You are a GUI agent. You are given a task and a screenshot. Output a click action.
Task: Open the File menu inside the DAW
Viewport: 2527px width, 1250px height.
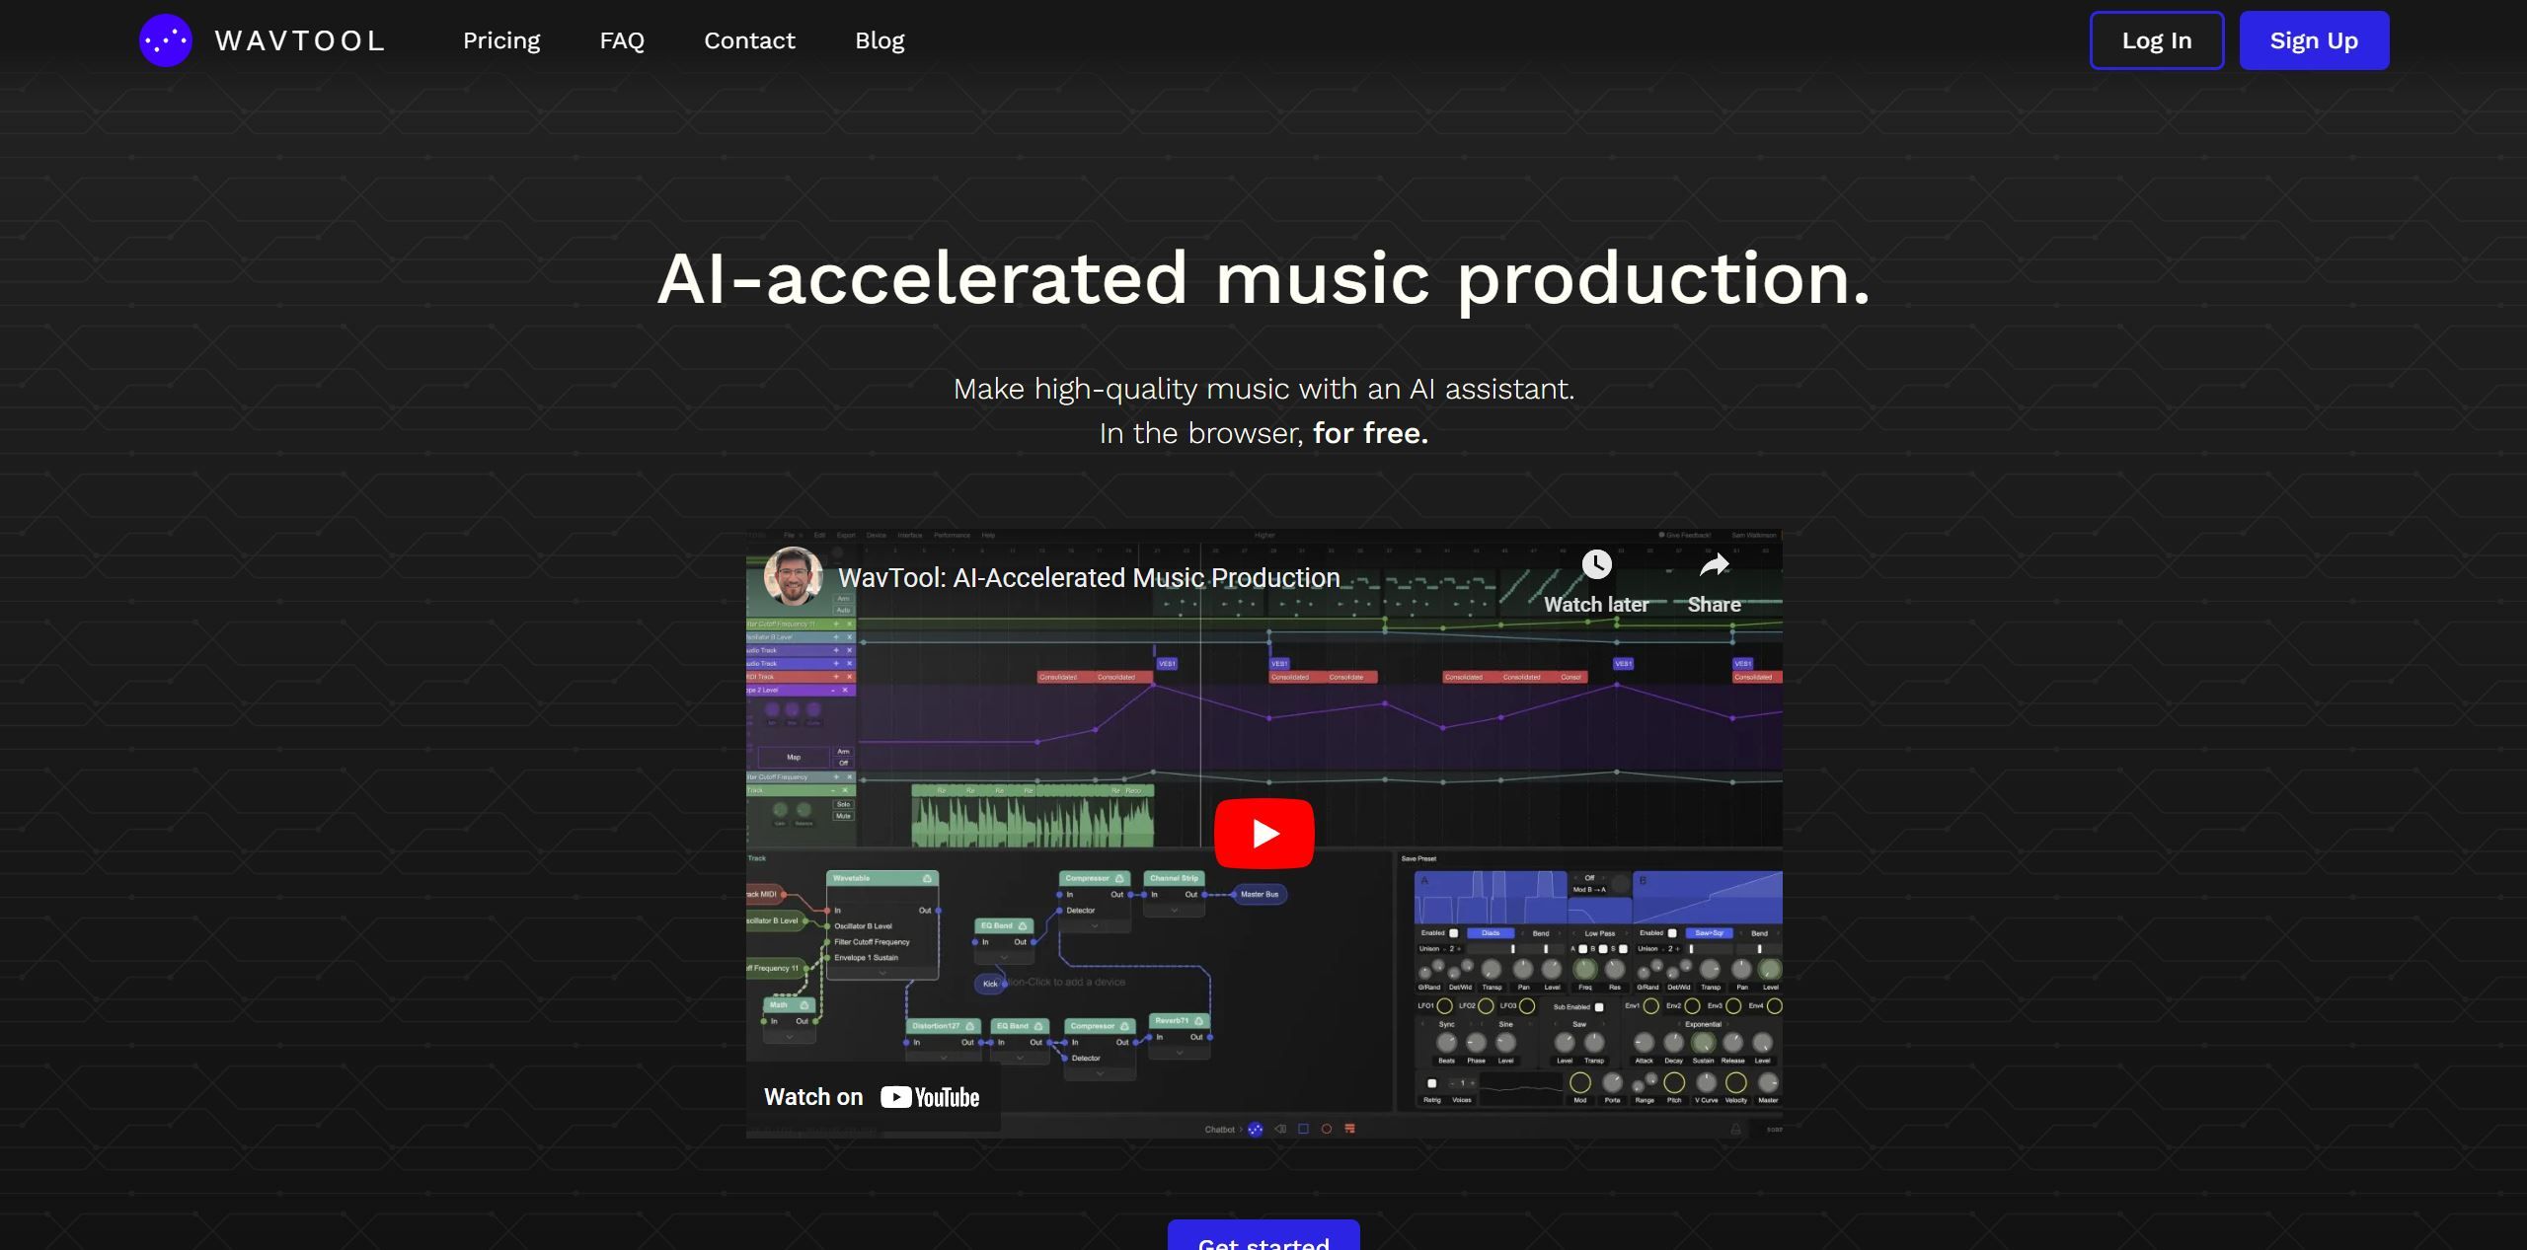(788, 535)
